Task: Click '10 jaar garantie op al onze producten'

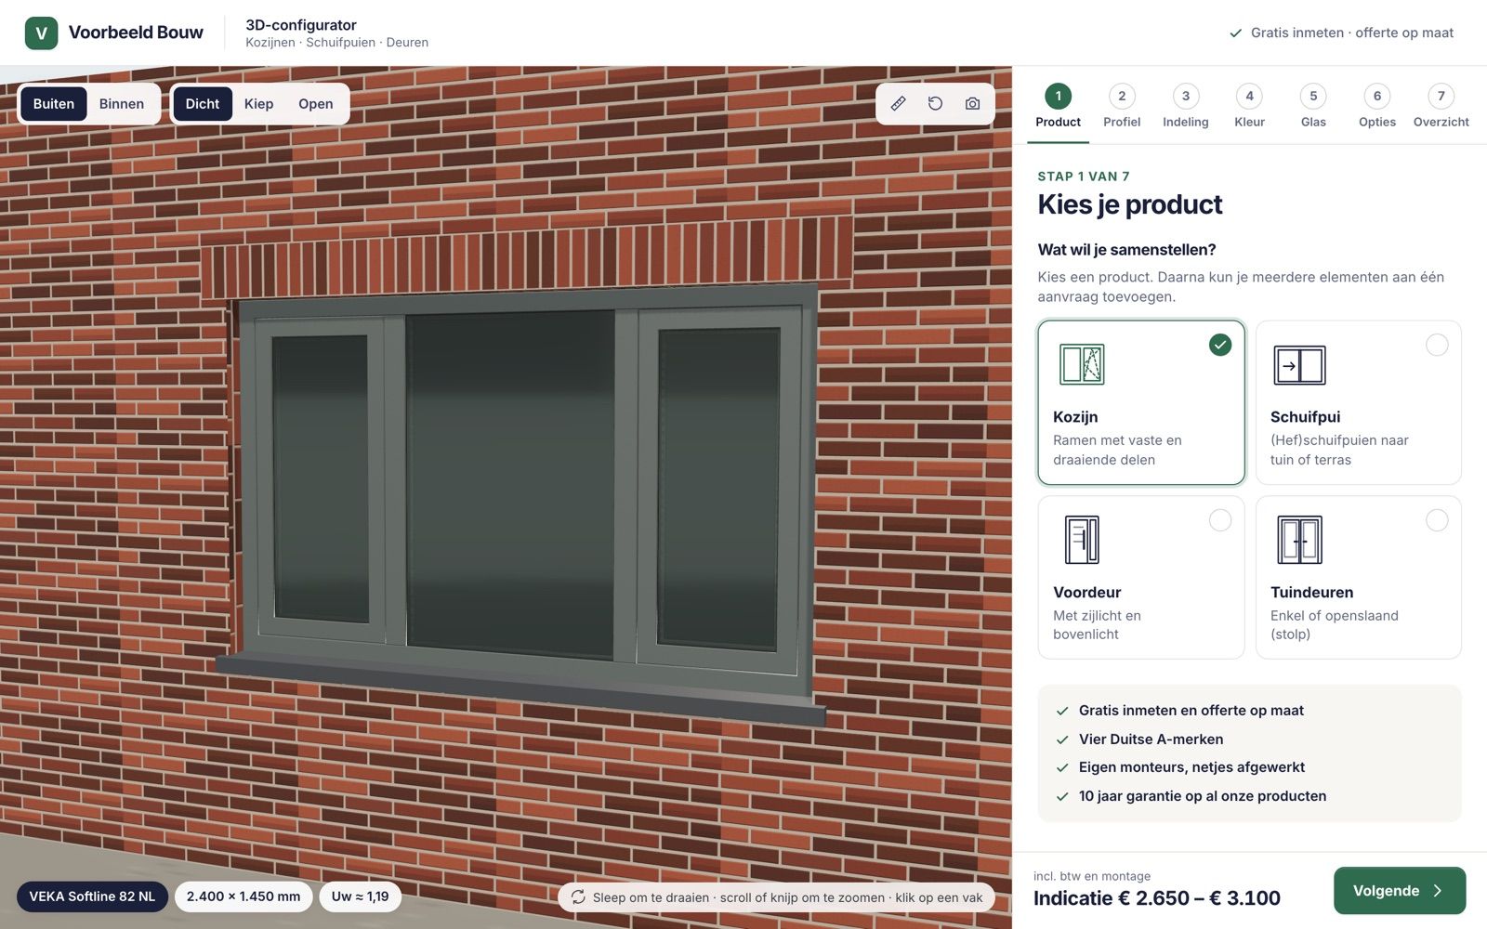Action: click(x=1203, y=796)
